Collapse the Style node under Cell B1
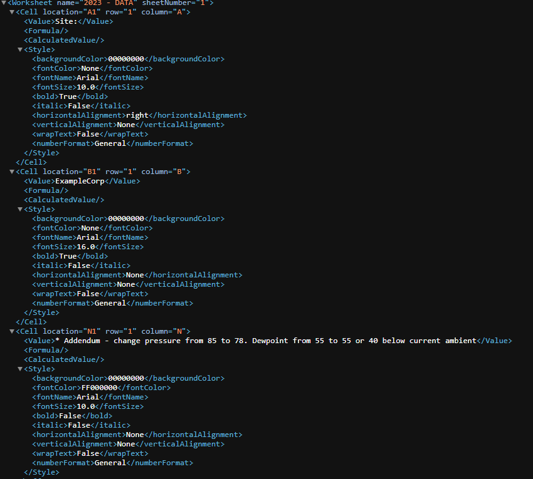This screenshot has height=479, width=533. 20,209
